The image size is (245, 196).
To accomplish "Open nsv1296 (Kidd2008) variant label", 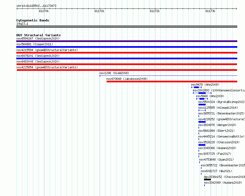I will click(x=114, y=73).
